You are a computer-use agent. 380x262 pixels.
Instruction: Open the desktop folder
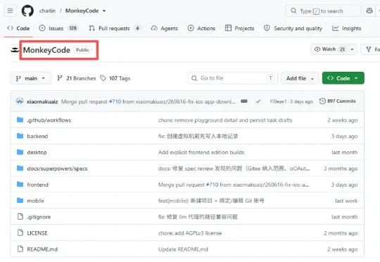pos(37,152)
